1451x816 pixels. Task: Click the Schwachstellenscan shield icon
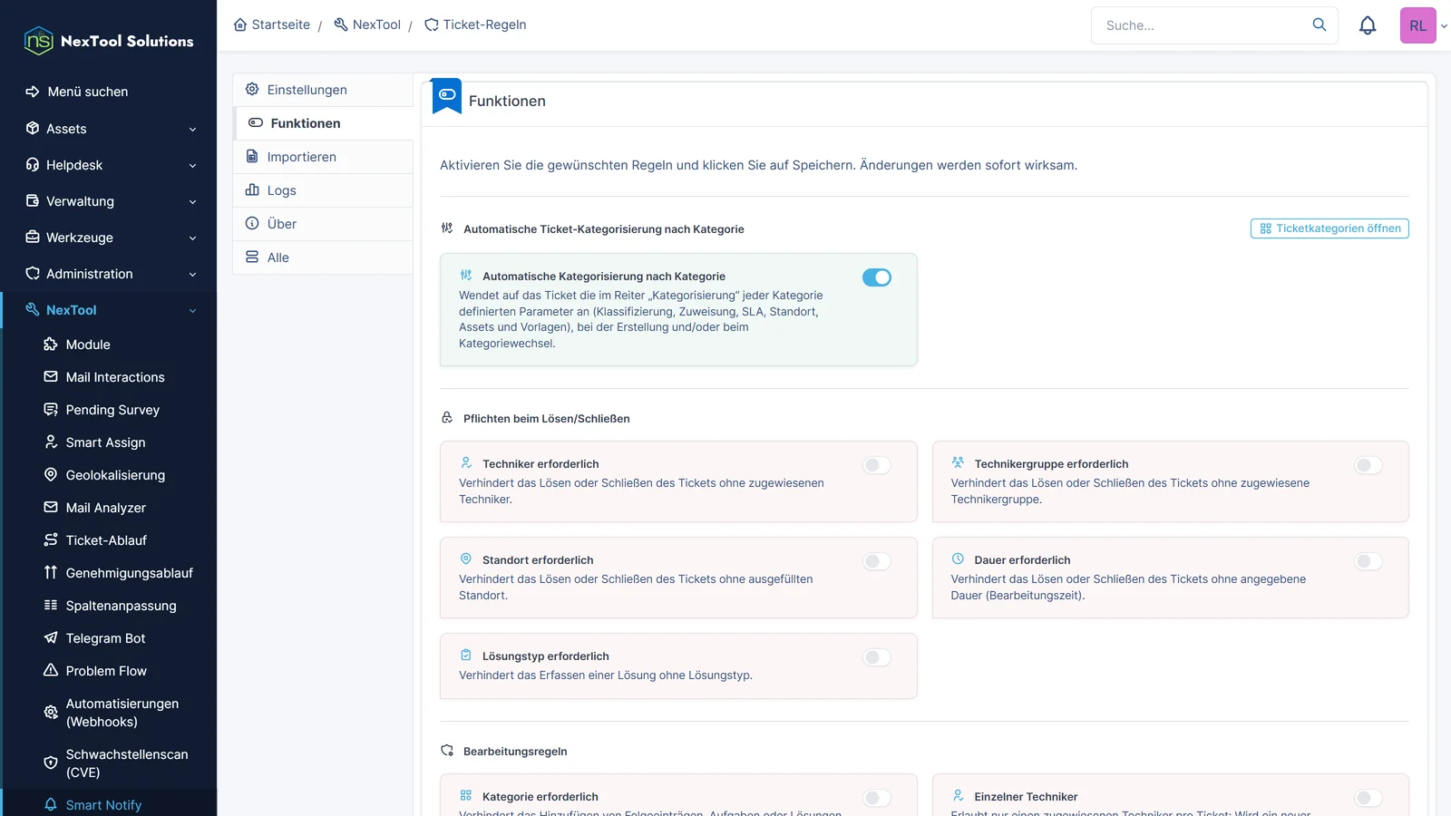pos(51,763)
